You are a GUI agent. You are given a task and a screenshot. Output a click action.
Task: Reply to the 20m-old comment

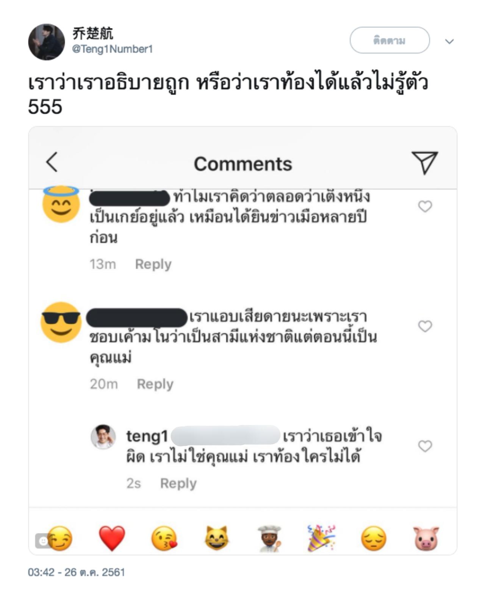coord(155,384)
